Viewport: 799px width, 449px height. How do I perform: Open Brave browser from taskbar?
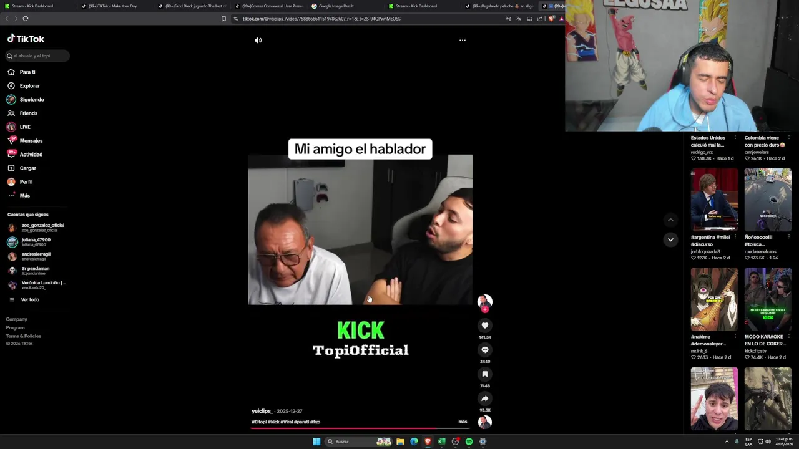click(428, 442)
